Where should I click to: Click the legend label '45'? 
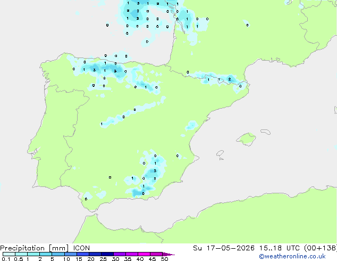152,259
